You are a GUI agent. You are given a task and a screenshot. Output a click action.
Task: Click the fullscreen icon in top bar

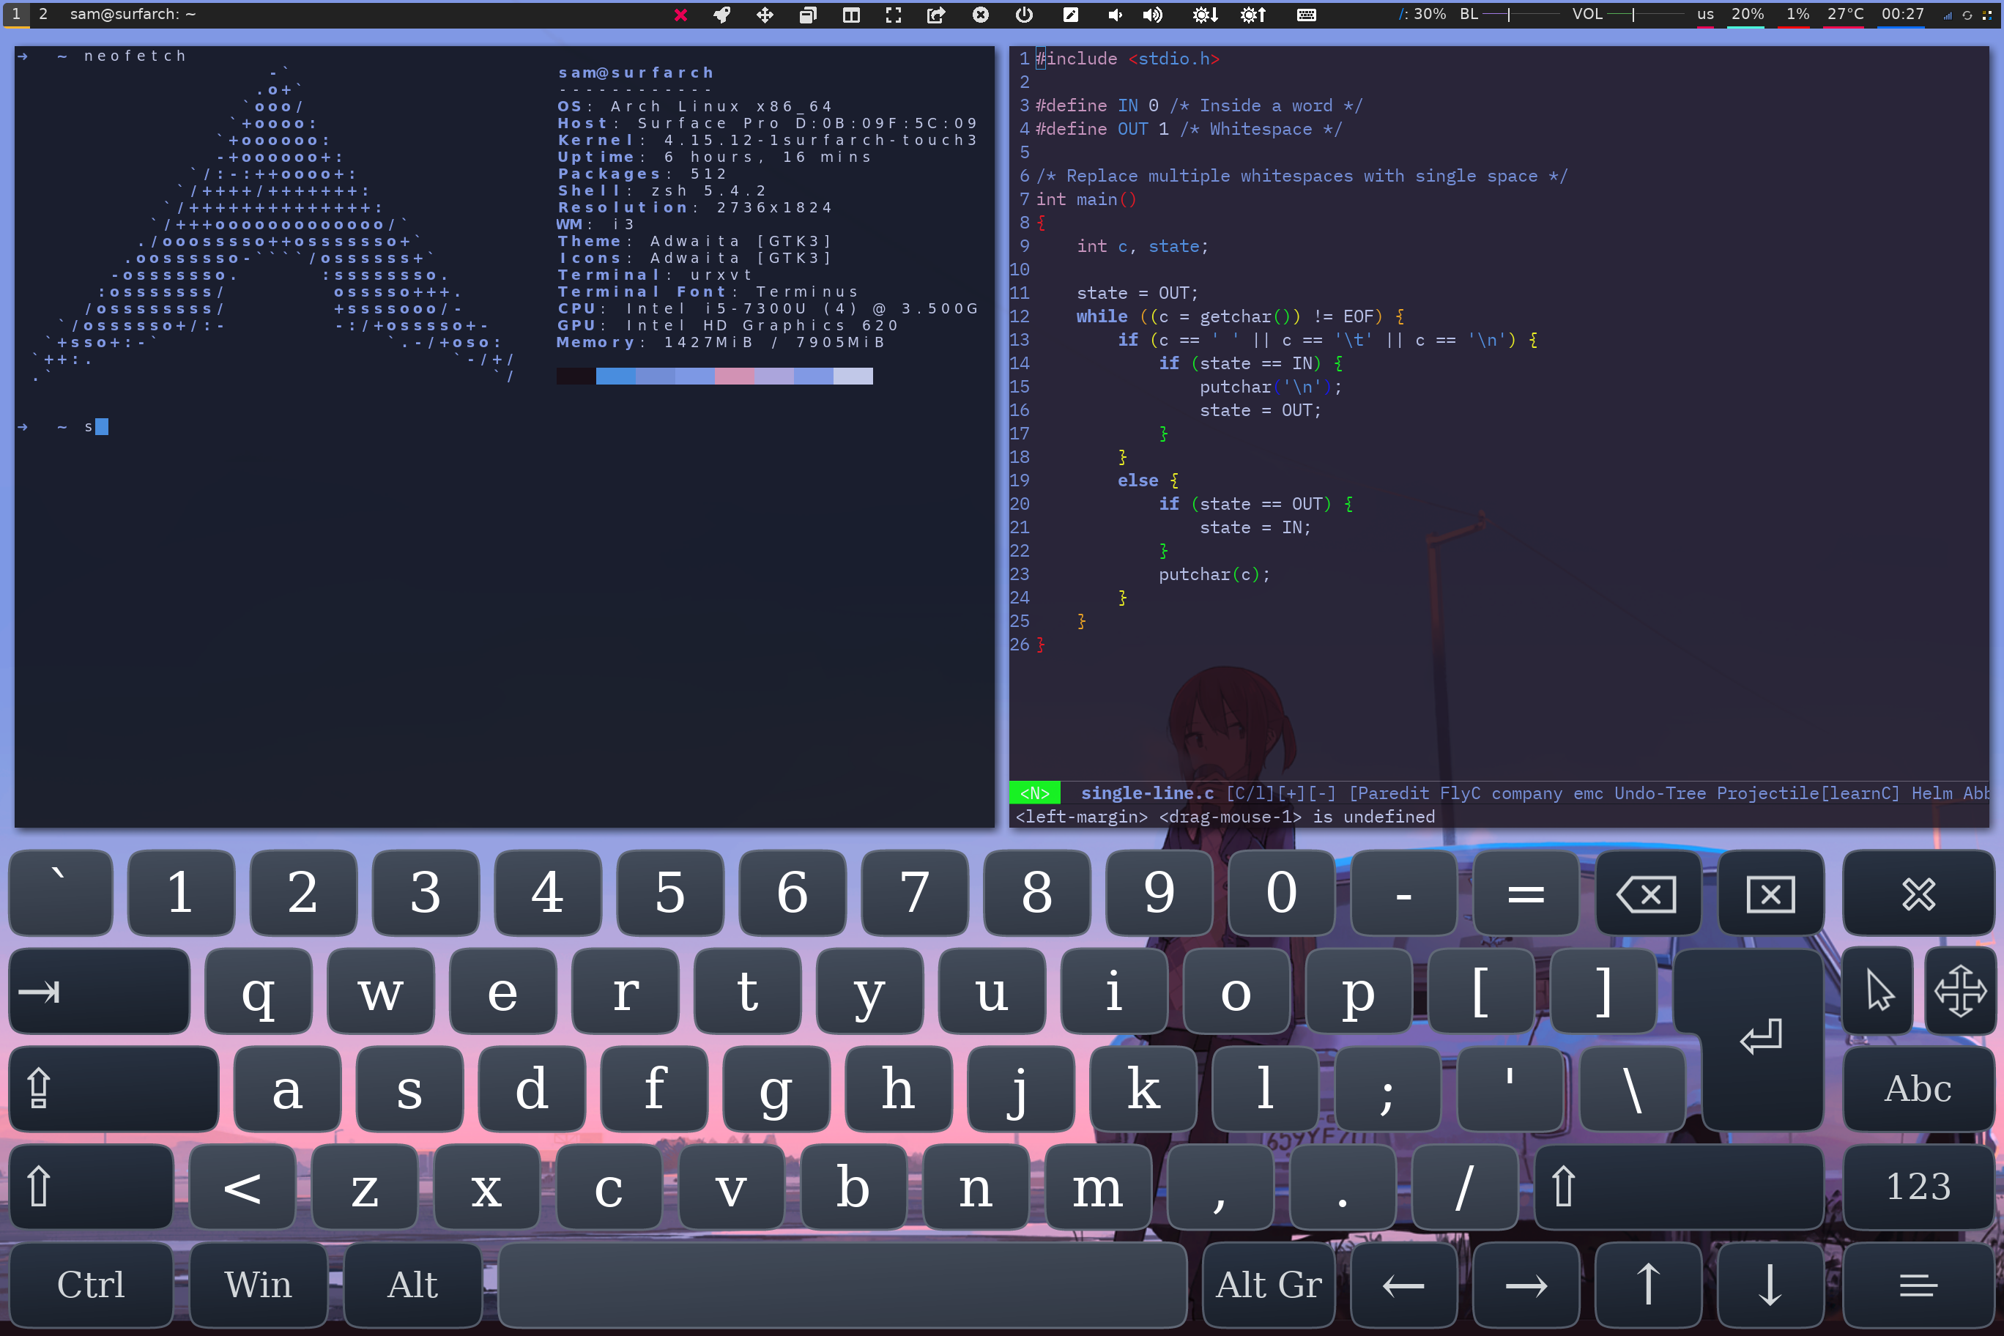tap(893, 15)
